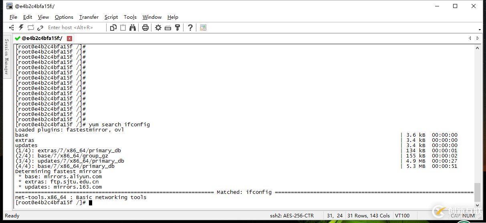The width and height of the screenshot is (486, 223).
Task: Click the Reconnect arrows toolbar icon
Action: (30, 28)
